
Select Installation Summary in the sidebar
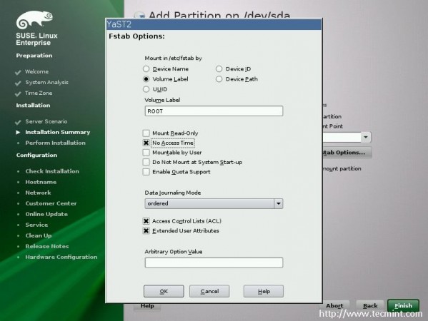58,132
